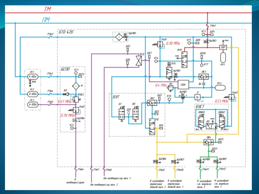Image resolution: width=259 pixels, height=194 pixels.
Task: Click the КрРШ9 cock symbol
Action: point(217,162)
